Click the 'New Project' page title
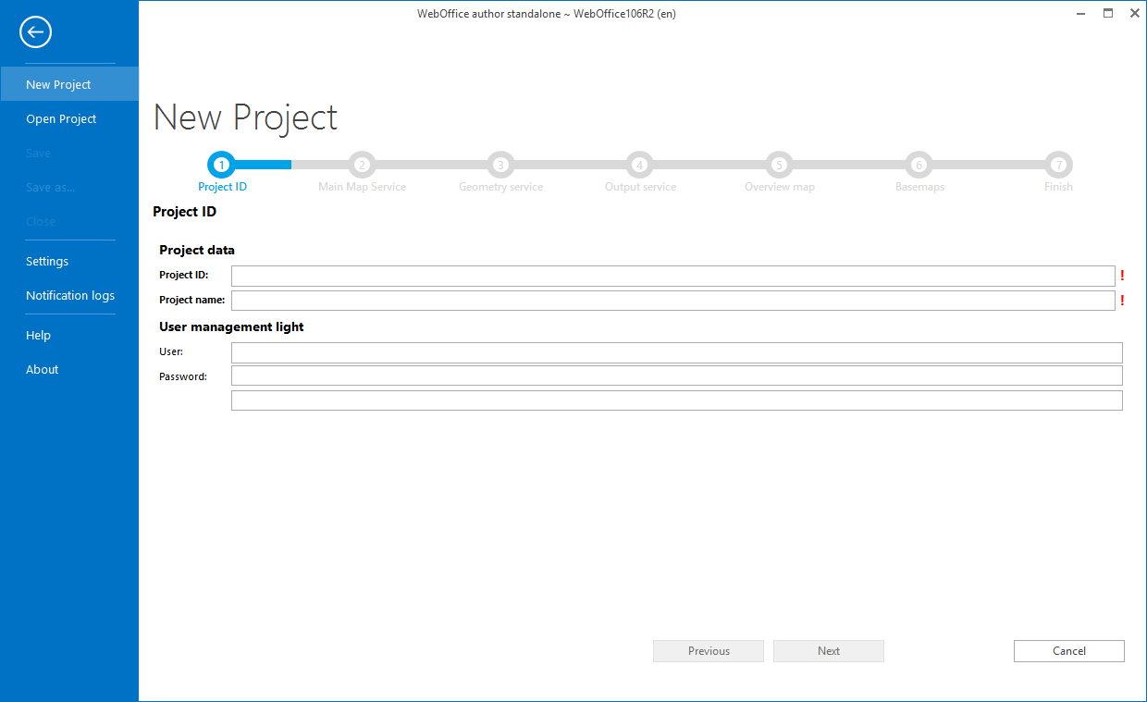The height and width of the screenshot is (702, 1147). click(245, 117)
